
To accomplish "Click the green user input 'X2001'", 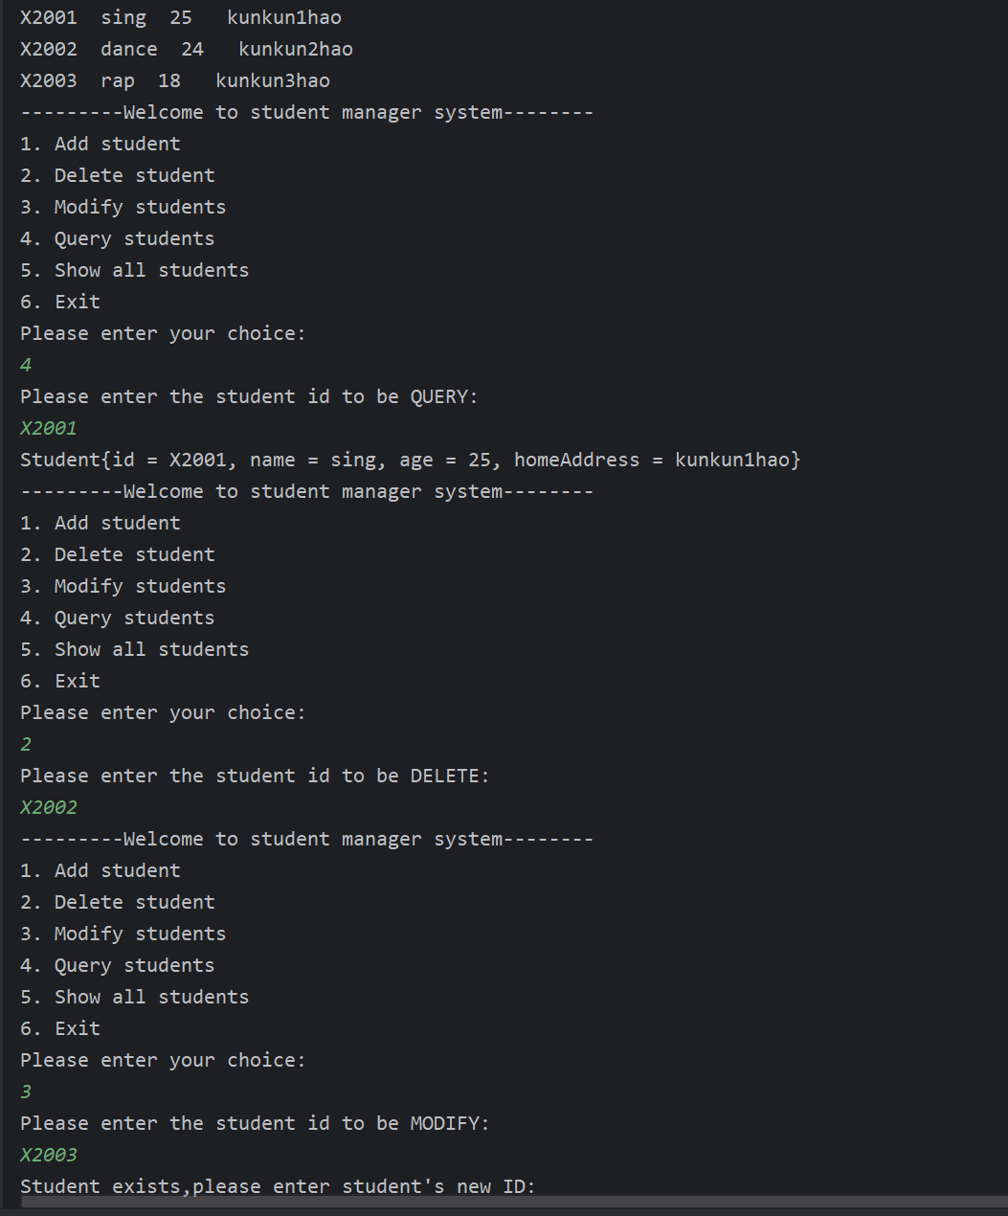I will click(49, 428).
